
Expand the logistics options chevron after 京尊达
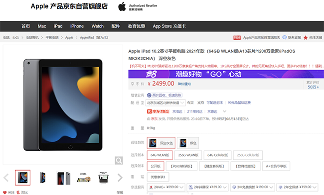224,111
